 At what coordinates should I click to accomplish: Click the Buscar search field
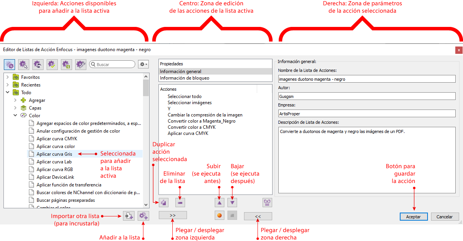point(112,65)
